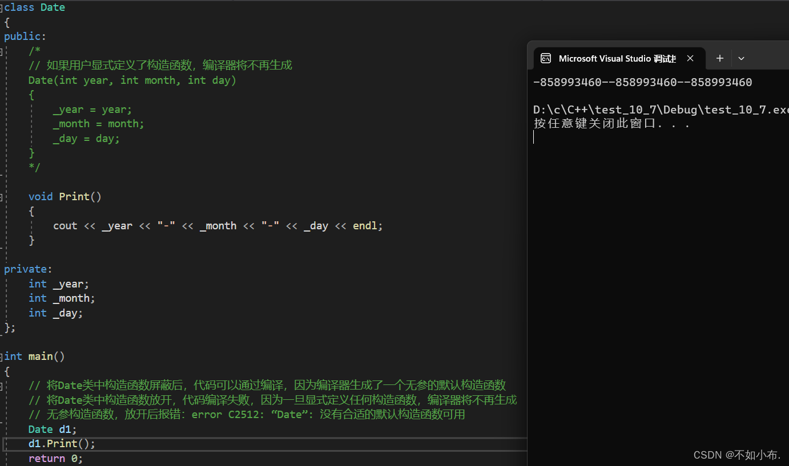Click the comment starting 如果用户显式定义了构造函数

(x=160, y=66)
